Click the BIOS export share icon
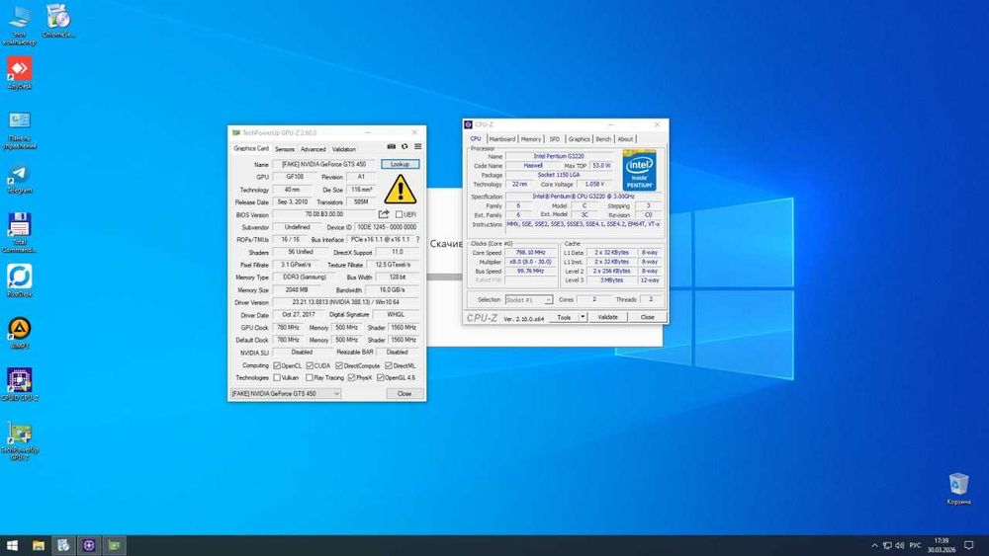The width and height of the screenshot is (989, 556). point(384,214)
